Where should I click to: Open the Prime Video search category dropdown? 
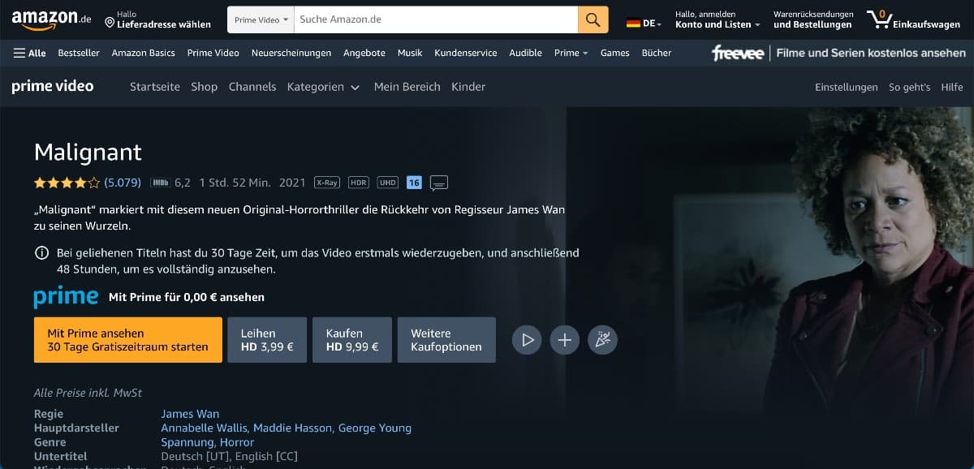[261, 19]
